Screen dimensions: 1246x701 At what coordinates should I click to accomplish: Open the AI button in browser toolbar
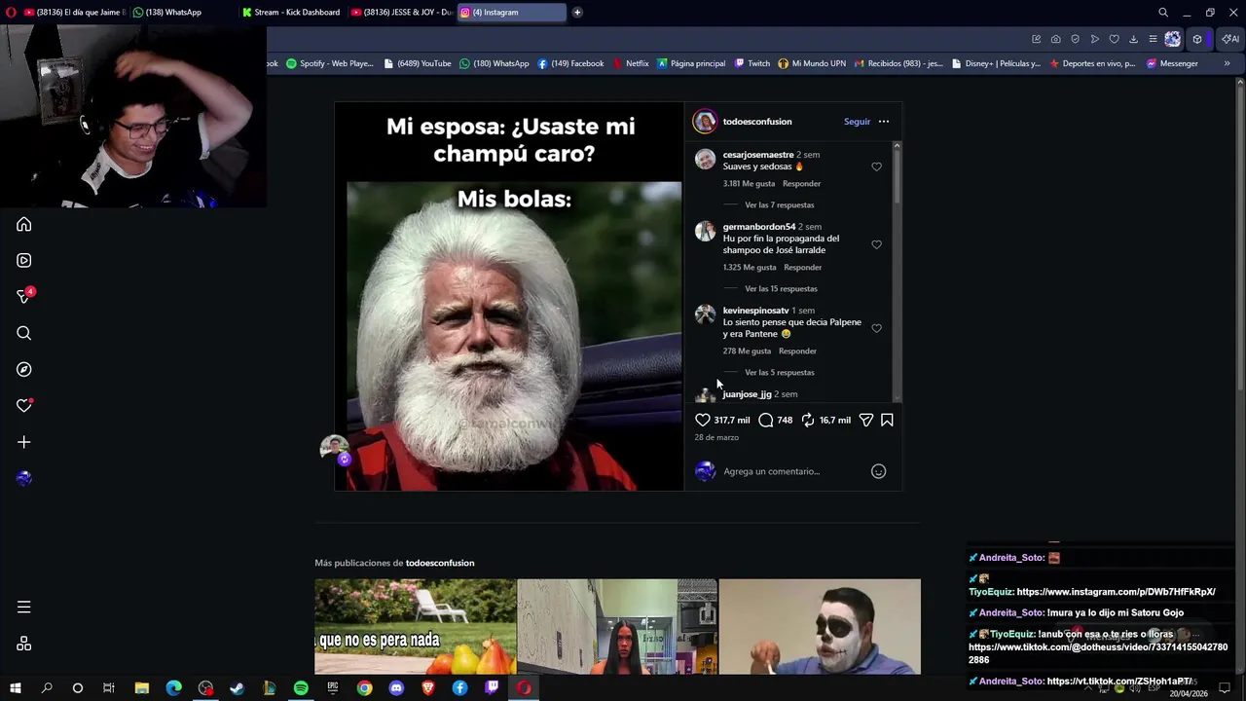click(x=1230, y=39)
